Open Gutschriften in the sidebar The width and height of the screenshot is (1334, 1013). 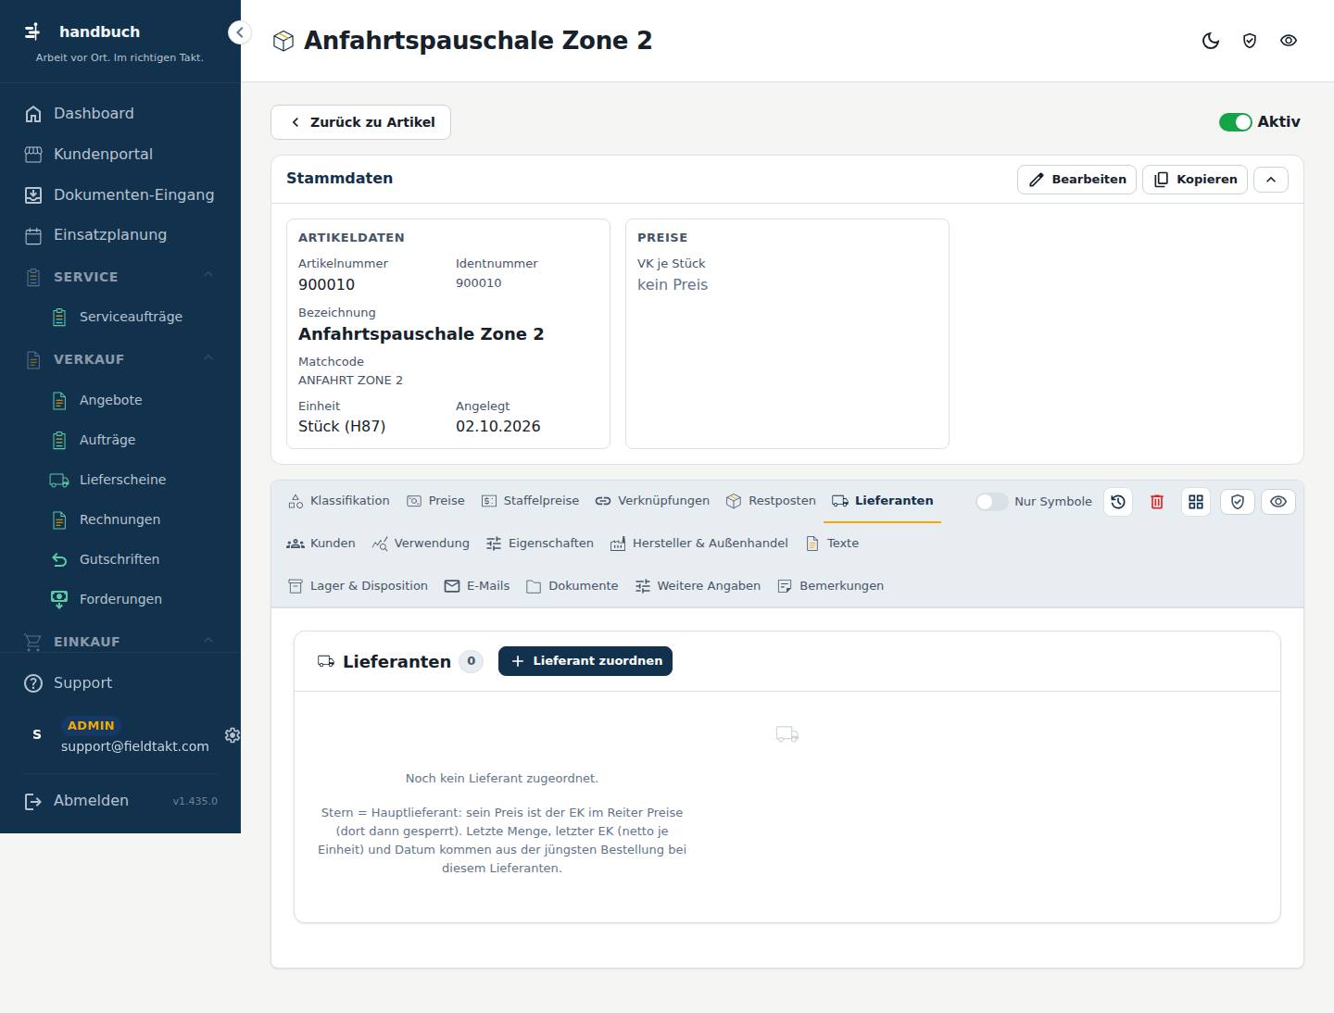click(x=120, y=559)
